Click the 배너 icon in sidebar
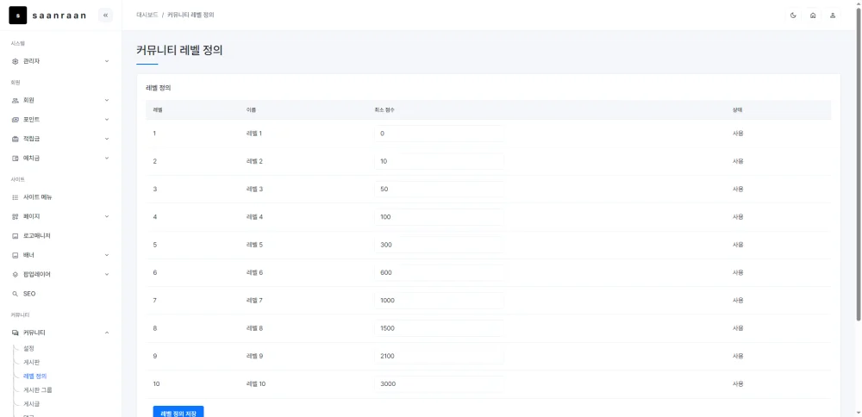The height and width of the screenshot is (417, 862). [16, 255]
